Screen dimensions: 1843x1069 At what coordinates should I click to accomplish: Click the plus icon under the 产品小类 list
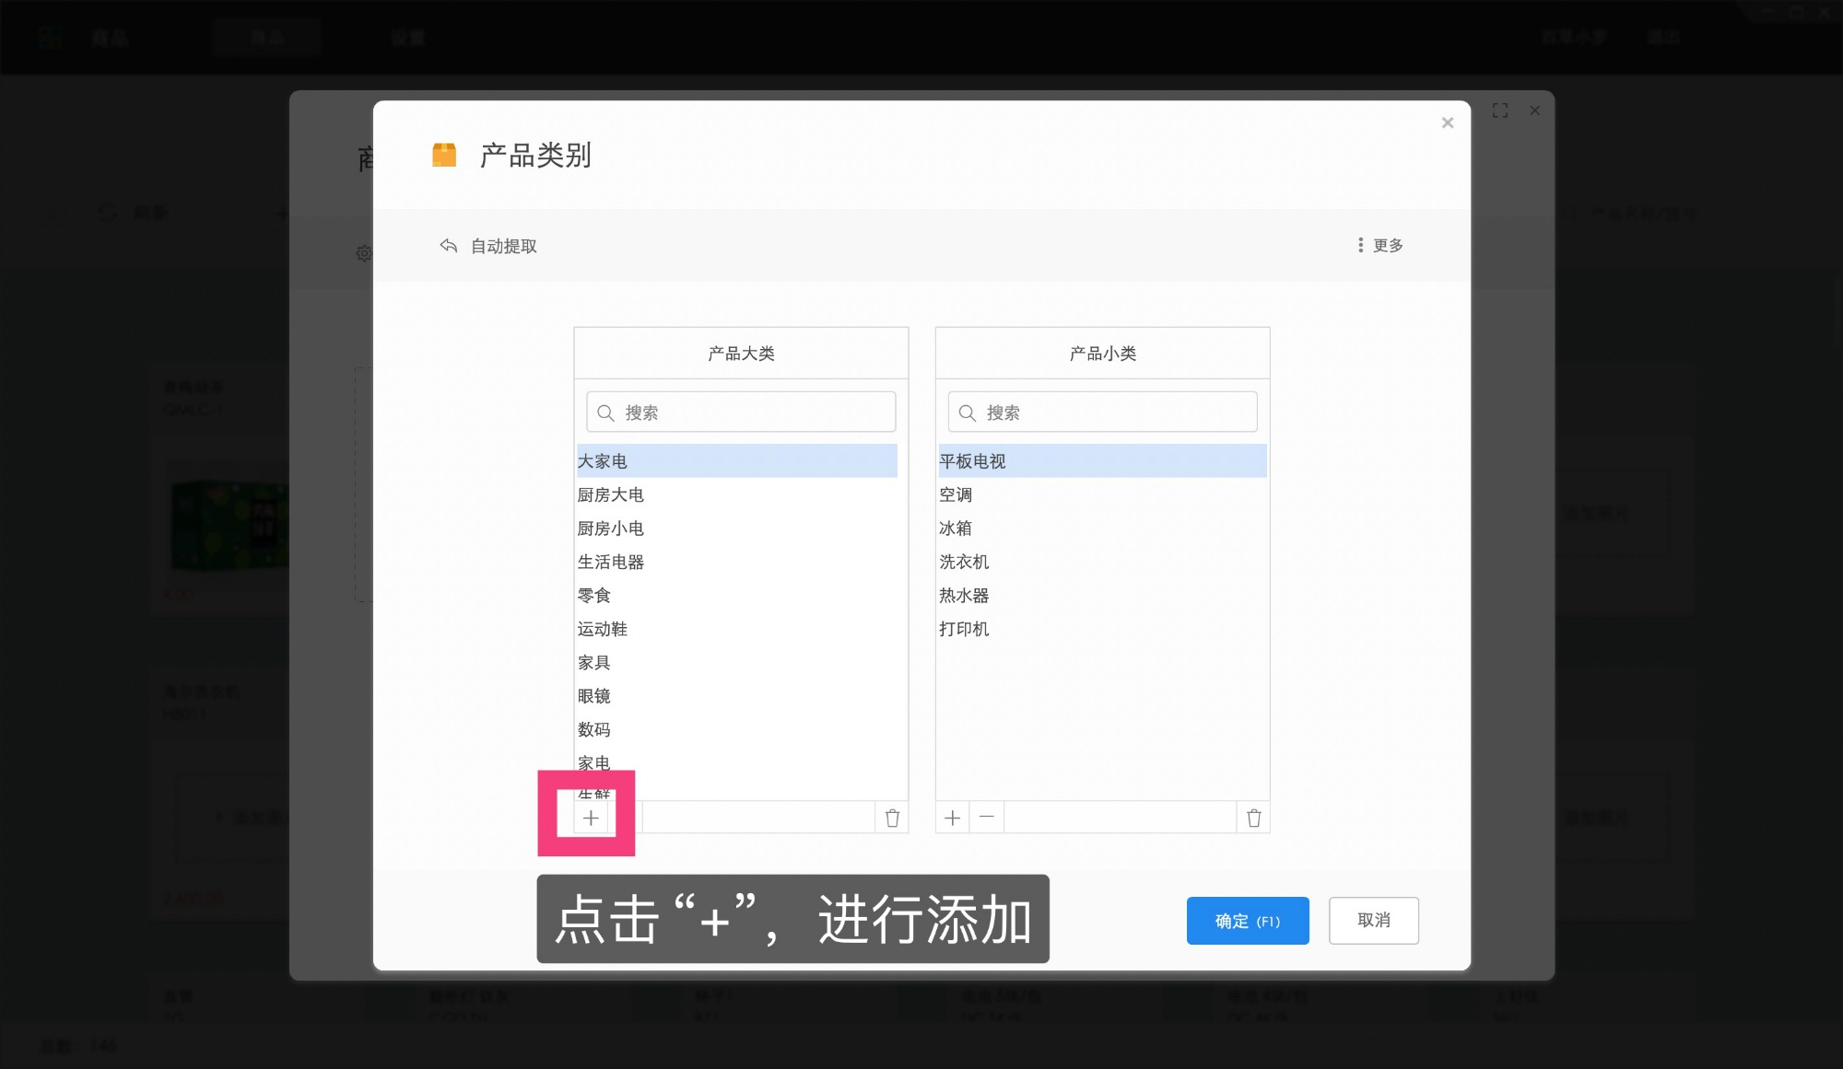point(952,818)
